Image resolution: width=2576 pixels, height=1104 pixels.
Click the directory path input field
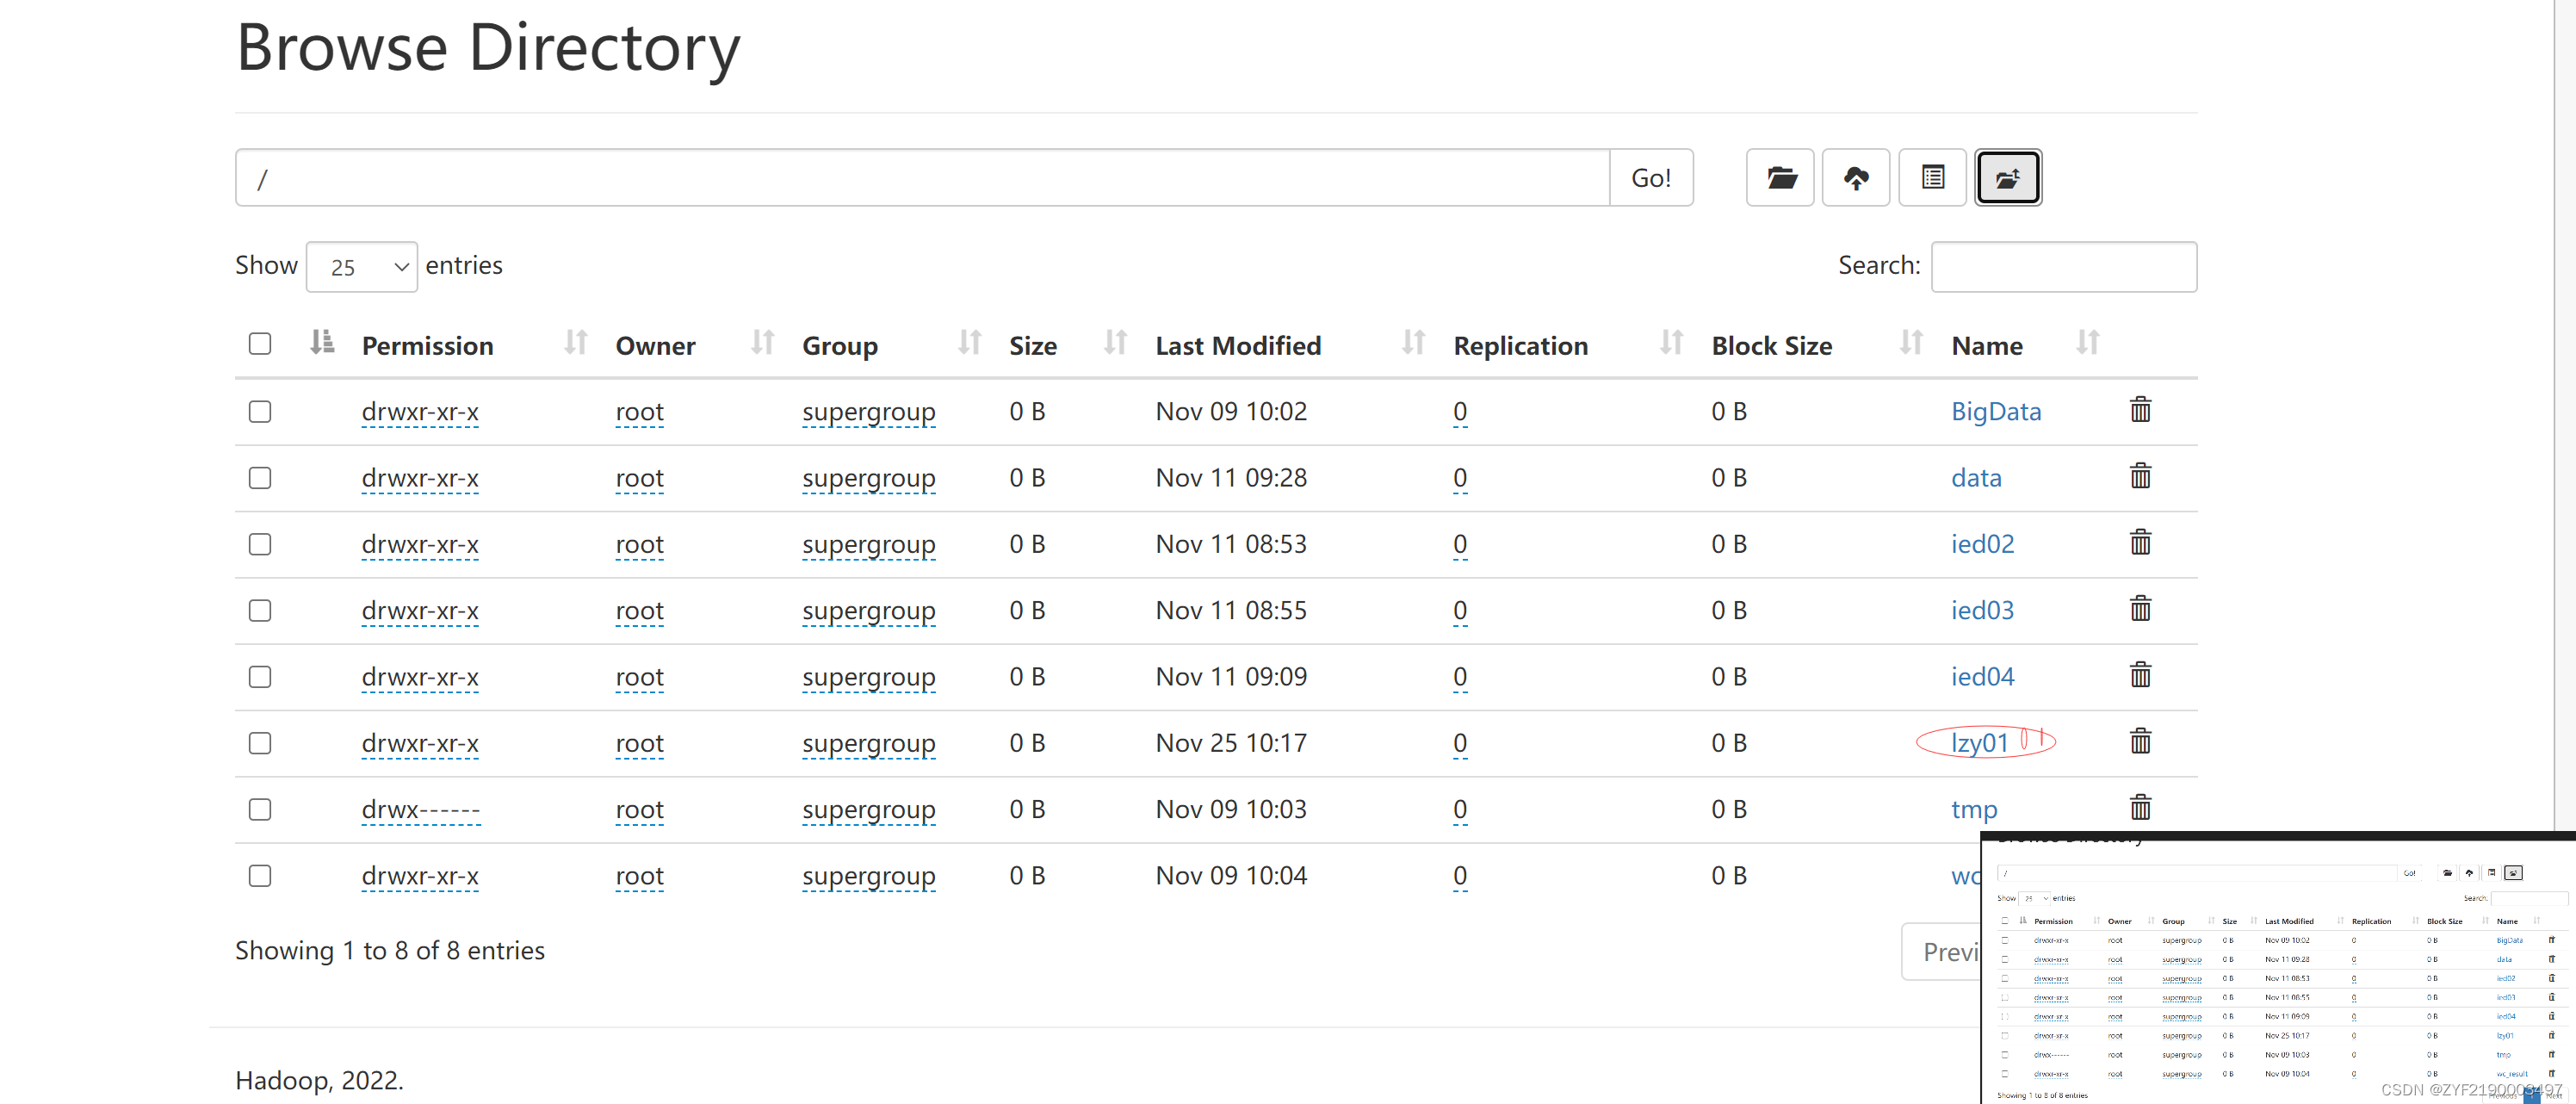(x=921, y=178)
